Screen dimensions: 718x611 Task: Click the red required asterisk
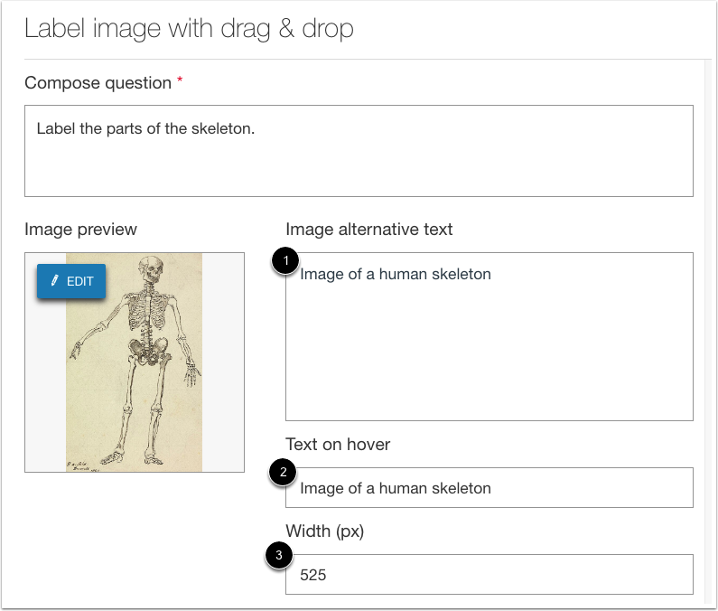click(x=180, y=82)
